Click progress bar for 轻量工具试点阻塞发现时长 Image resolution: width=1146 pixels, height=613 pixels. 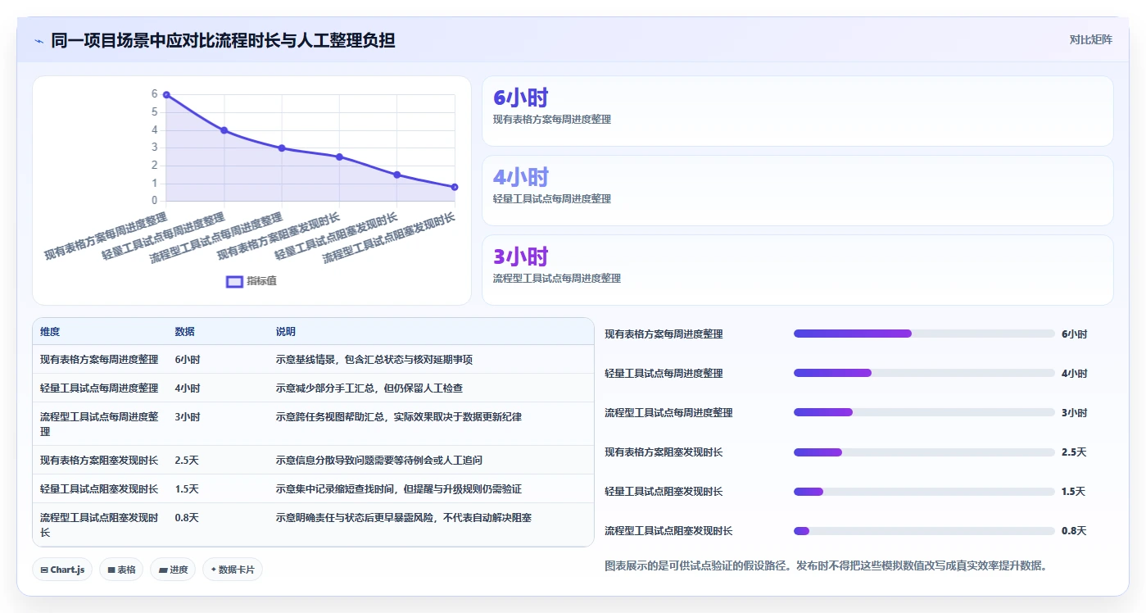point(924,492)
